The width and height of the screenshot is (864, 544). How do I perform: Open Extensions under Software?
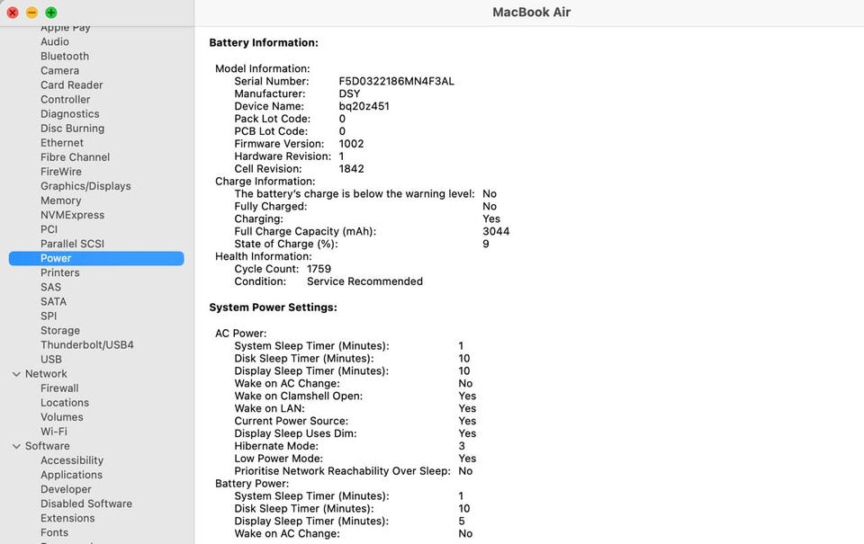[x=67, y=518]
